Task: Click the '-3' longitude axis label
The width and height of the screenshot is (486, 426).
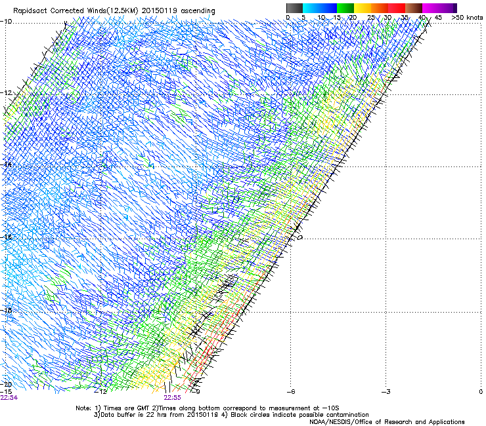Action: [x=386, y=391]
